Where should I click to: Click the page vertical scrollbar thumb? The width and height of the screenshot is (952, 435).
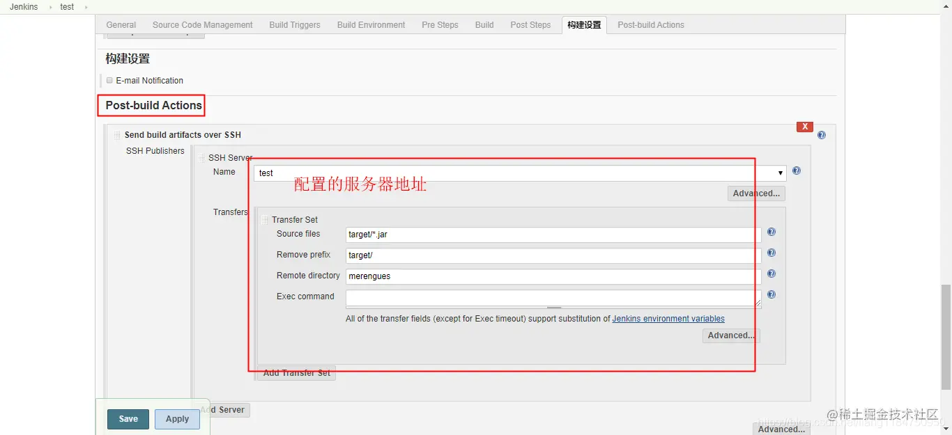point(946,337)
